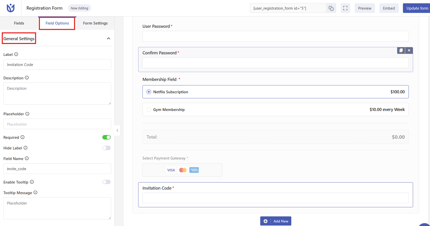Click the shortcode text field
The image size is (430, 226).
tap(288, 8)
